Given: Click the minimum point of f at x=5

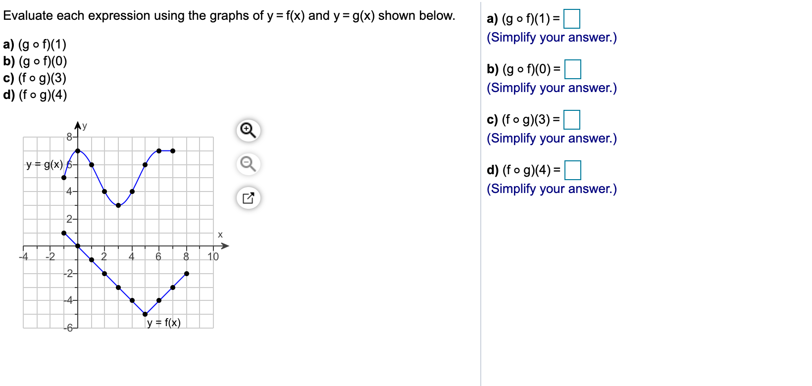Looking at the screenshot, I should point(145,314).
